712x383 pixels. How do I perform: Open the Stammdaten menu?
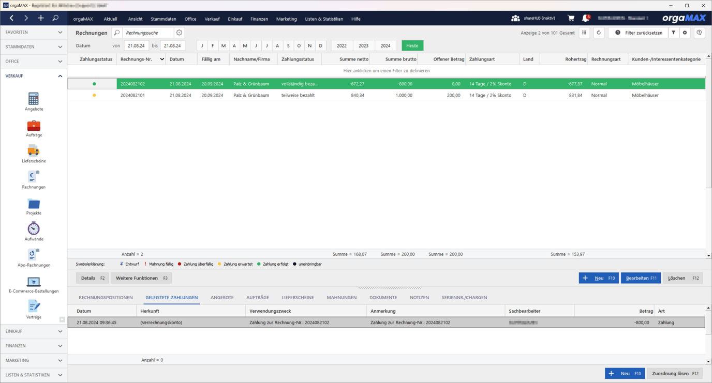point(163,19)
